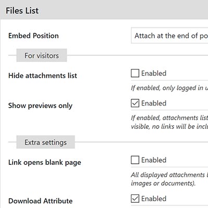Click the Enabled label for Download Attribute
This screenshot has height=208, width=208.
154,199
